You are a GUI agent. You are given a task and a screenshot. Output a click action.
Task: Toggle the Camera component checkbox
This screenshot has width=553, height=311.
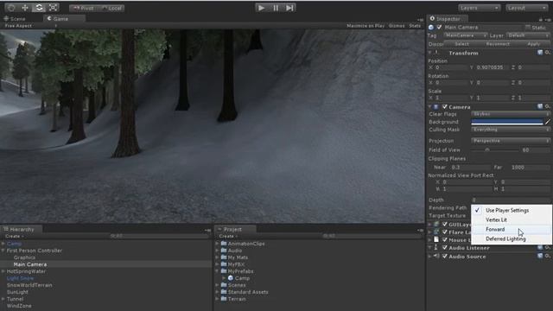point(445,107)
